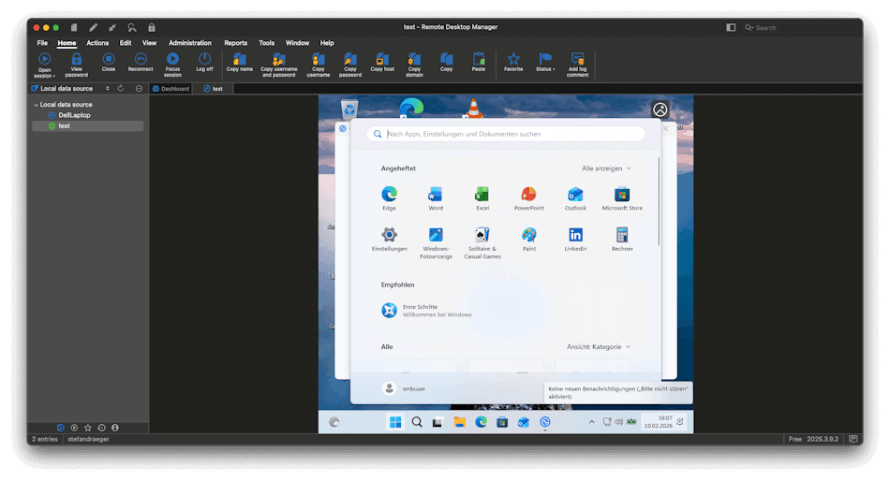Click the Open session toolbar icon
This screenshot has width=890, height=481.
click(x=44, y=59)
